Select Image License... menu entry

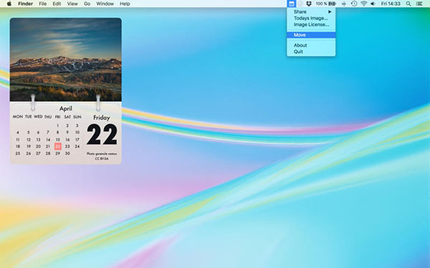click(311, 24)
